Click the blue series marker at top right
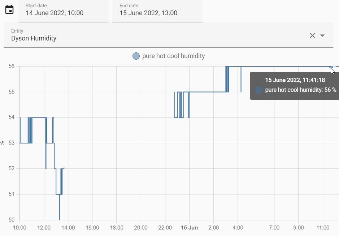Image resolution: width=339 pixels, height=236 pixels. tap(331, 67)
